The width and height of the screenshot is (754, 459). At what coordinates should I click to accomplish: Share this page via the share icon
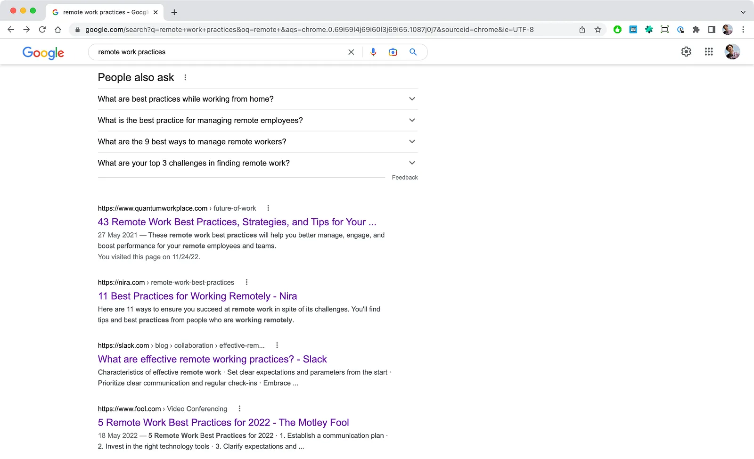pos(582,30)
